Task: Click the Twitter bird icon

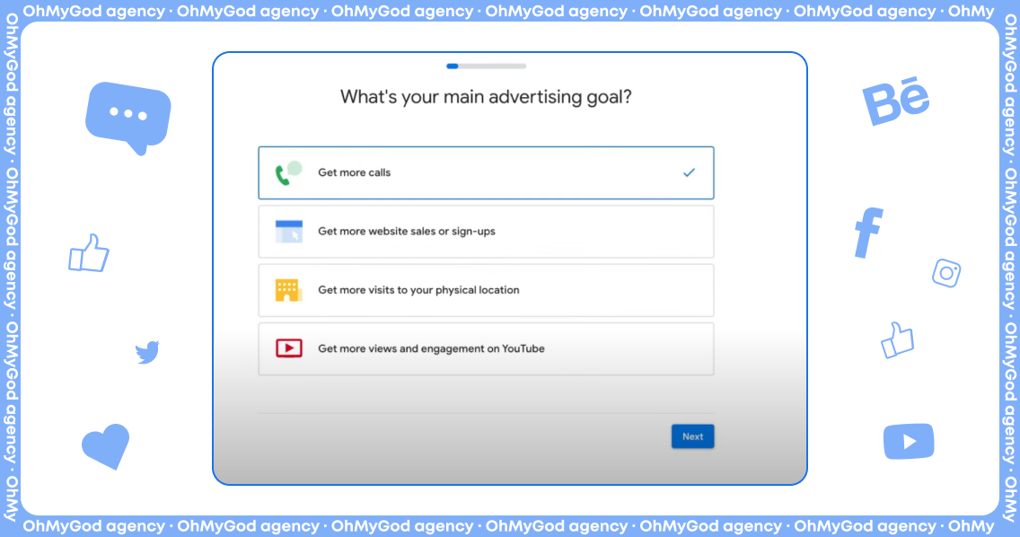Action: tap(147, 352)
